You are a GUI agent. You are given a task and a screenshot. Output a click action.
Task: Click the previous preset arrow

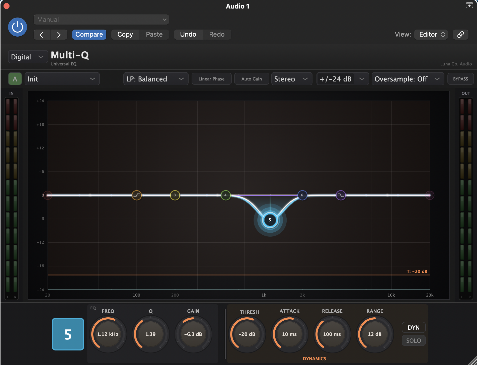click(42, 34)
